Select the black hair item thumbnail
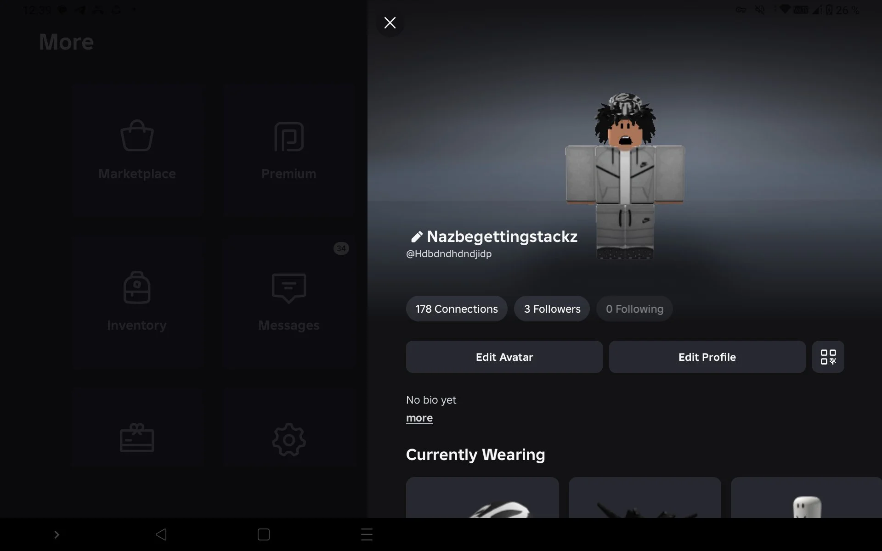The height and width of the screenshot is (551, 882). click(645, 498)
